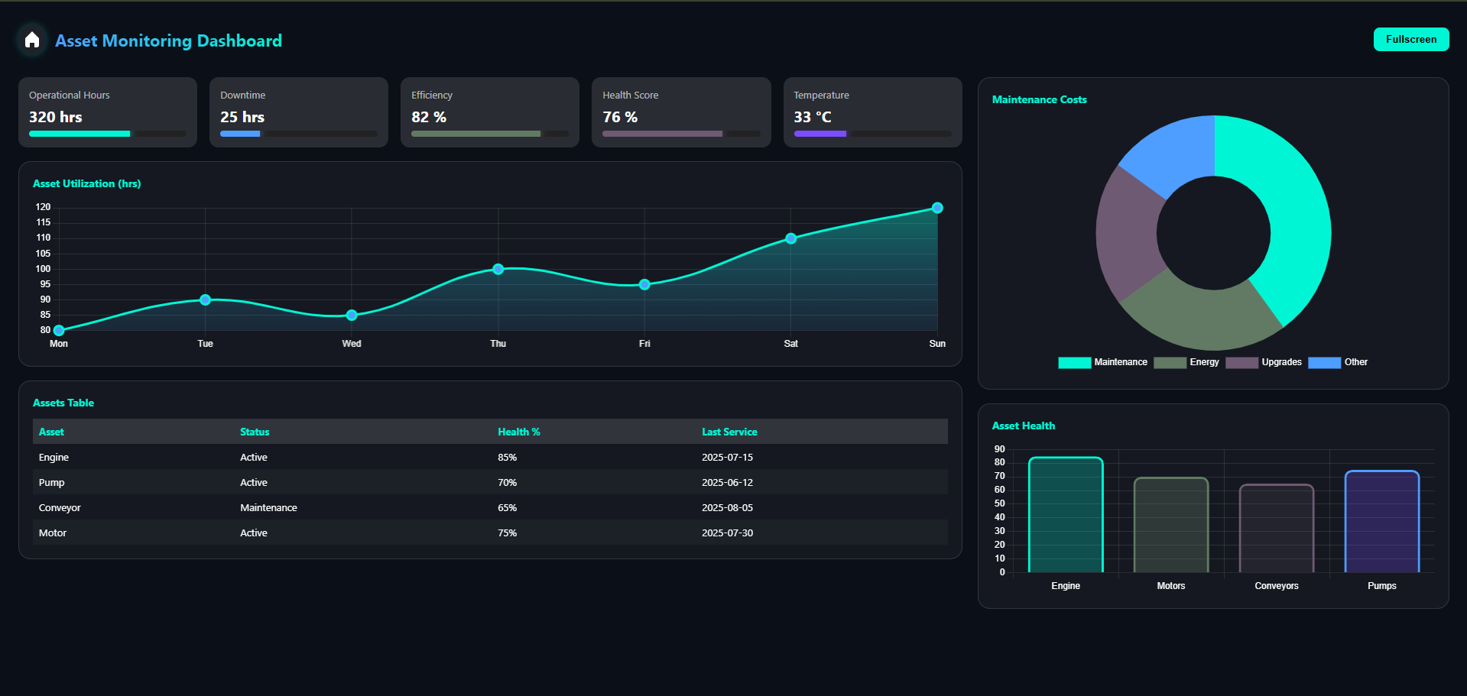
Task: Click the Other legend color swatch
Action: click(x=1324, y=362)
